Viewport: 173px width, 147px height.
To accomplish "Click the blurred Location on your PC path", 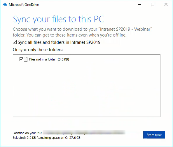I will click(84, 132).
